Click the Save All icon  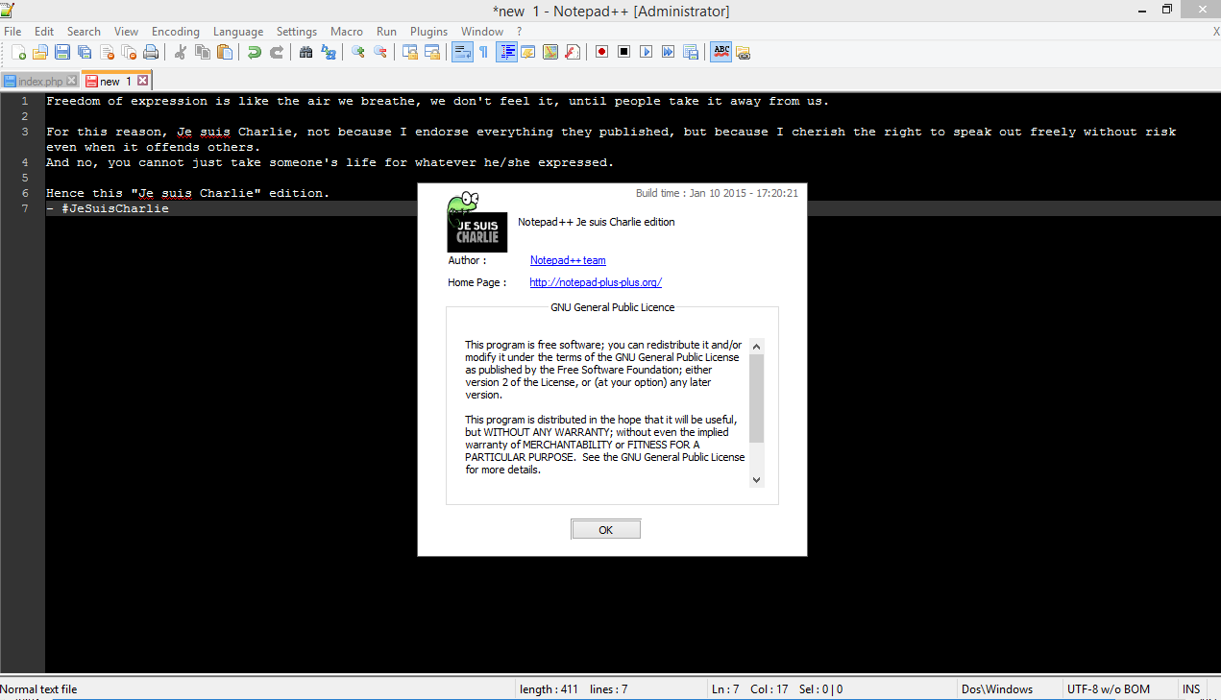tap(85, 52)
